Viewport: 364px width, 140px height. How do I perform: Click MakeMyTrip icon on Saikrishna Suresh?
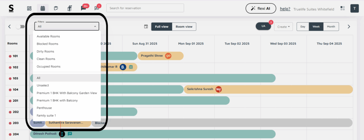coord(219,89)
